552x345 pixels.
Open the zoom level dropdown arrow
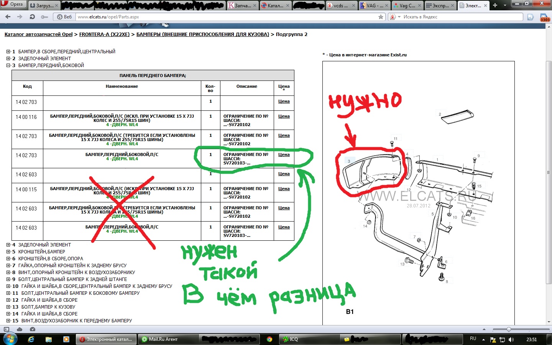pos(484,329)
